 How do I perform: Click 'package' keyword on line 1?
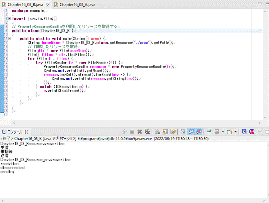click(20, 11)
